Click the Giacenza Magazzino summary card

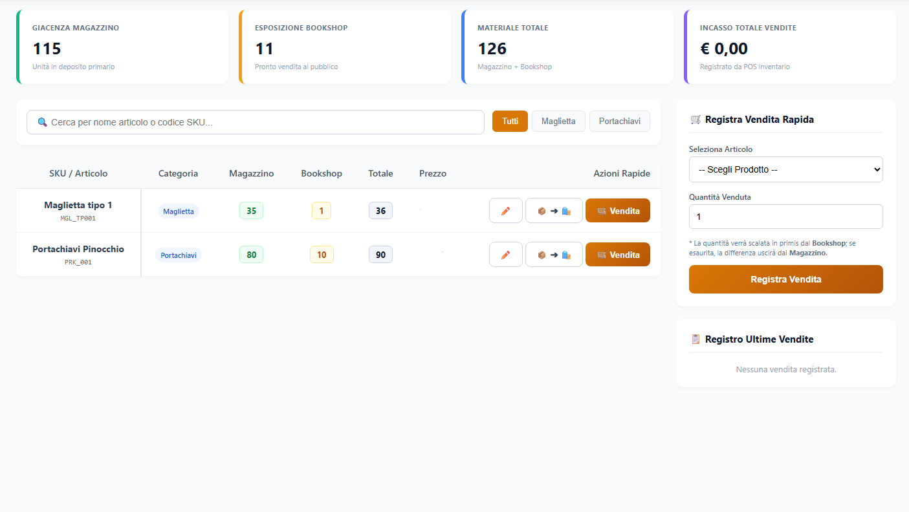(x=122, y=47)
